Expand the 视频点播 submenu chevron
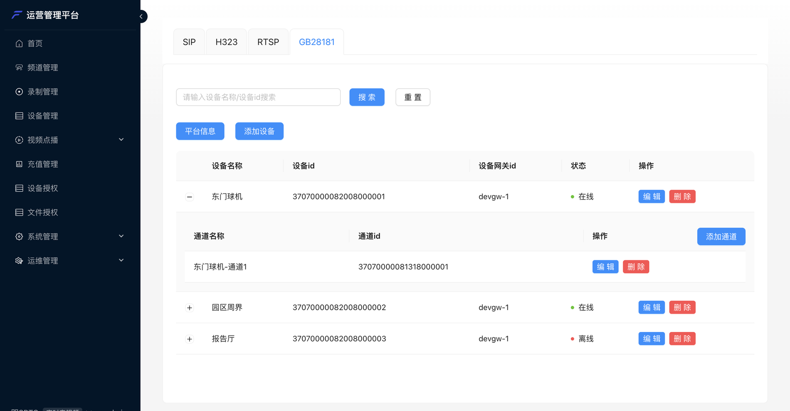Screen dimensions: 790x411 [121, 140]
